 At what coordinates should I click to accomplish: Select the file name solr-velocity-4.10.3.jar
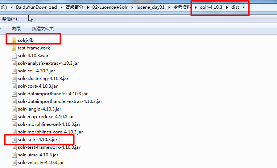pyautogui.click(x=41, y=163)
